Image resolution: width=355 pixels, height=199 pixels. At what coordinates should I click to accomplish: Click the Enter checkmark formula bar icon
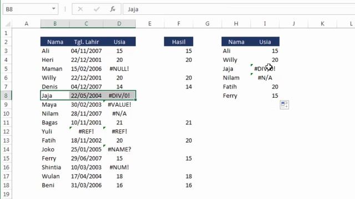coord(97,9)
